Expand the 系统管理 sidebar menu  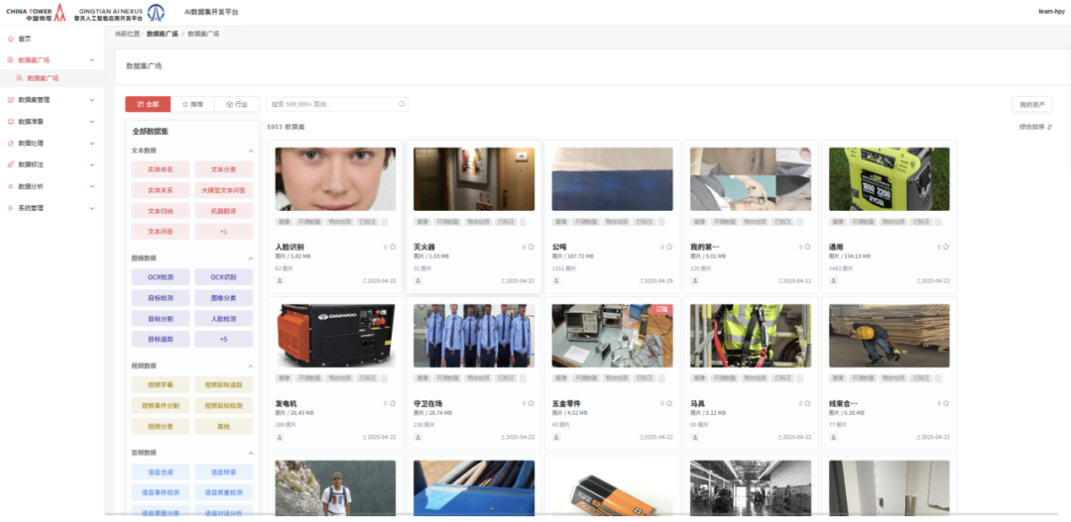[x=92, y=207]
